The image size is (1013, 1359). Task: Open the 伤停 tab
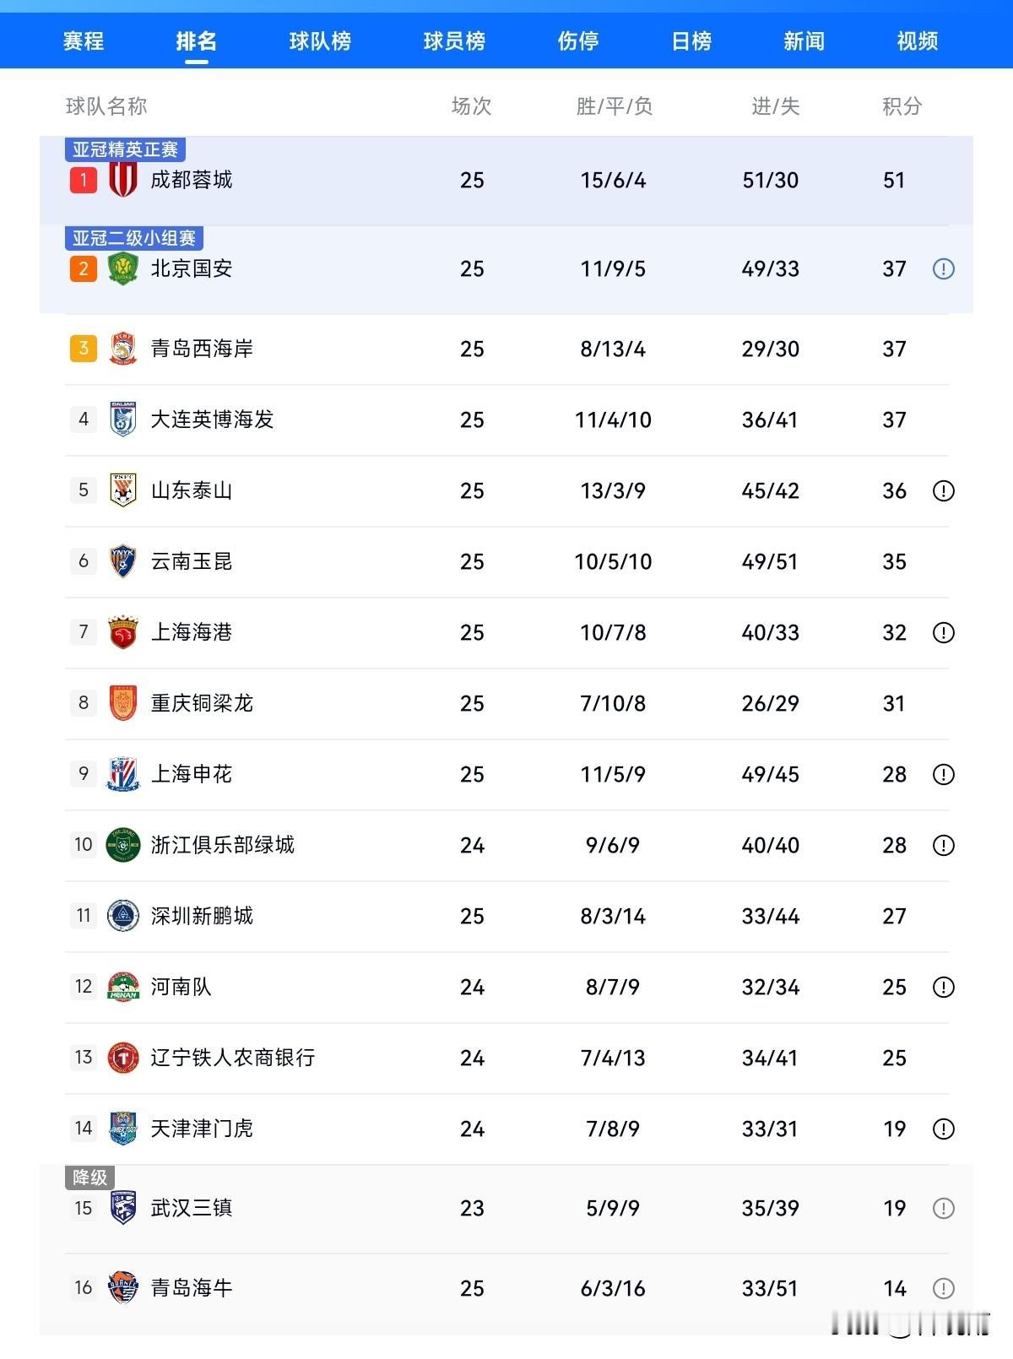(x=578, y=41)
